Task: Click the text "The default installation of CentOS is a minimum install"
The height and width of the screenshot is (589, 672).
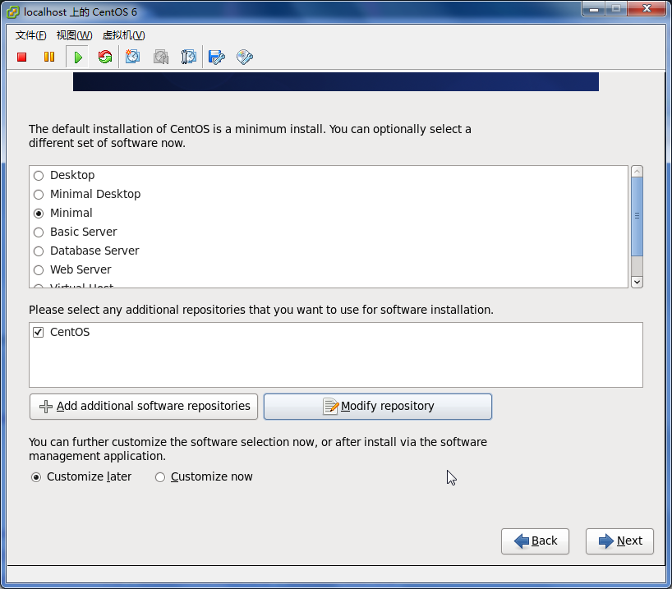Action: click(176, 129)
